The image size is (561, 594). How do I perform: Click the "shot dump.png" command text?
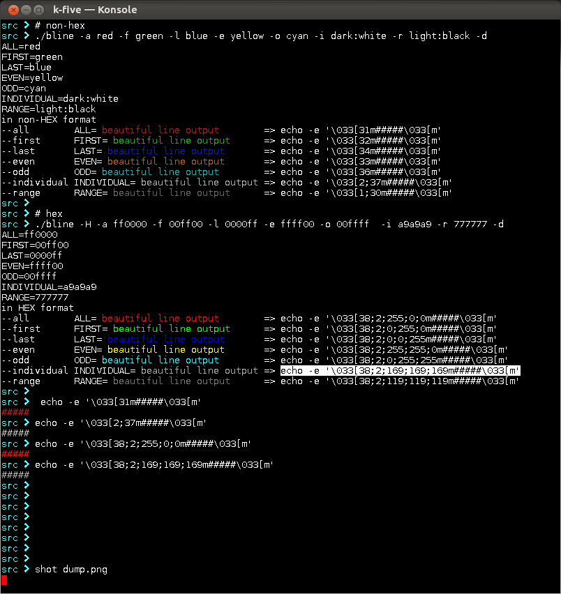(x=71, y=570)
